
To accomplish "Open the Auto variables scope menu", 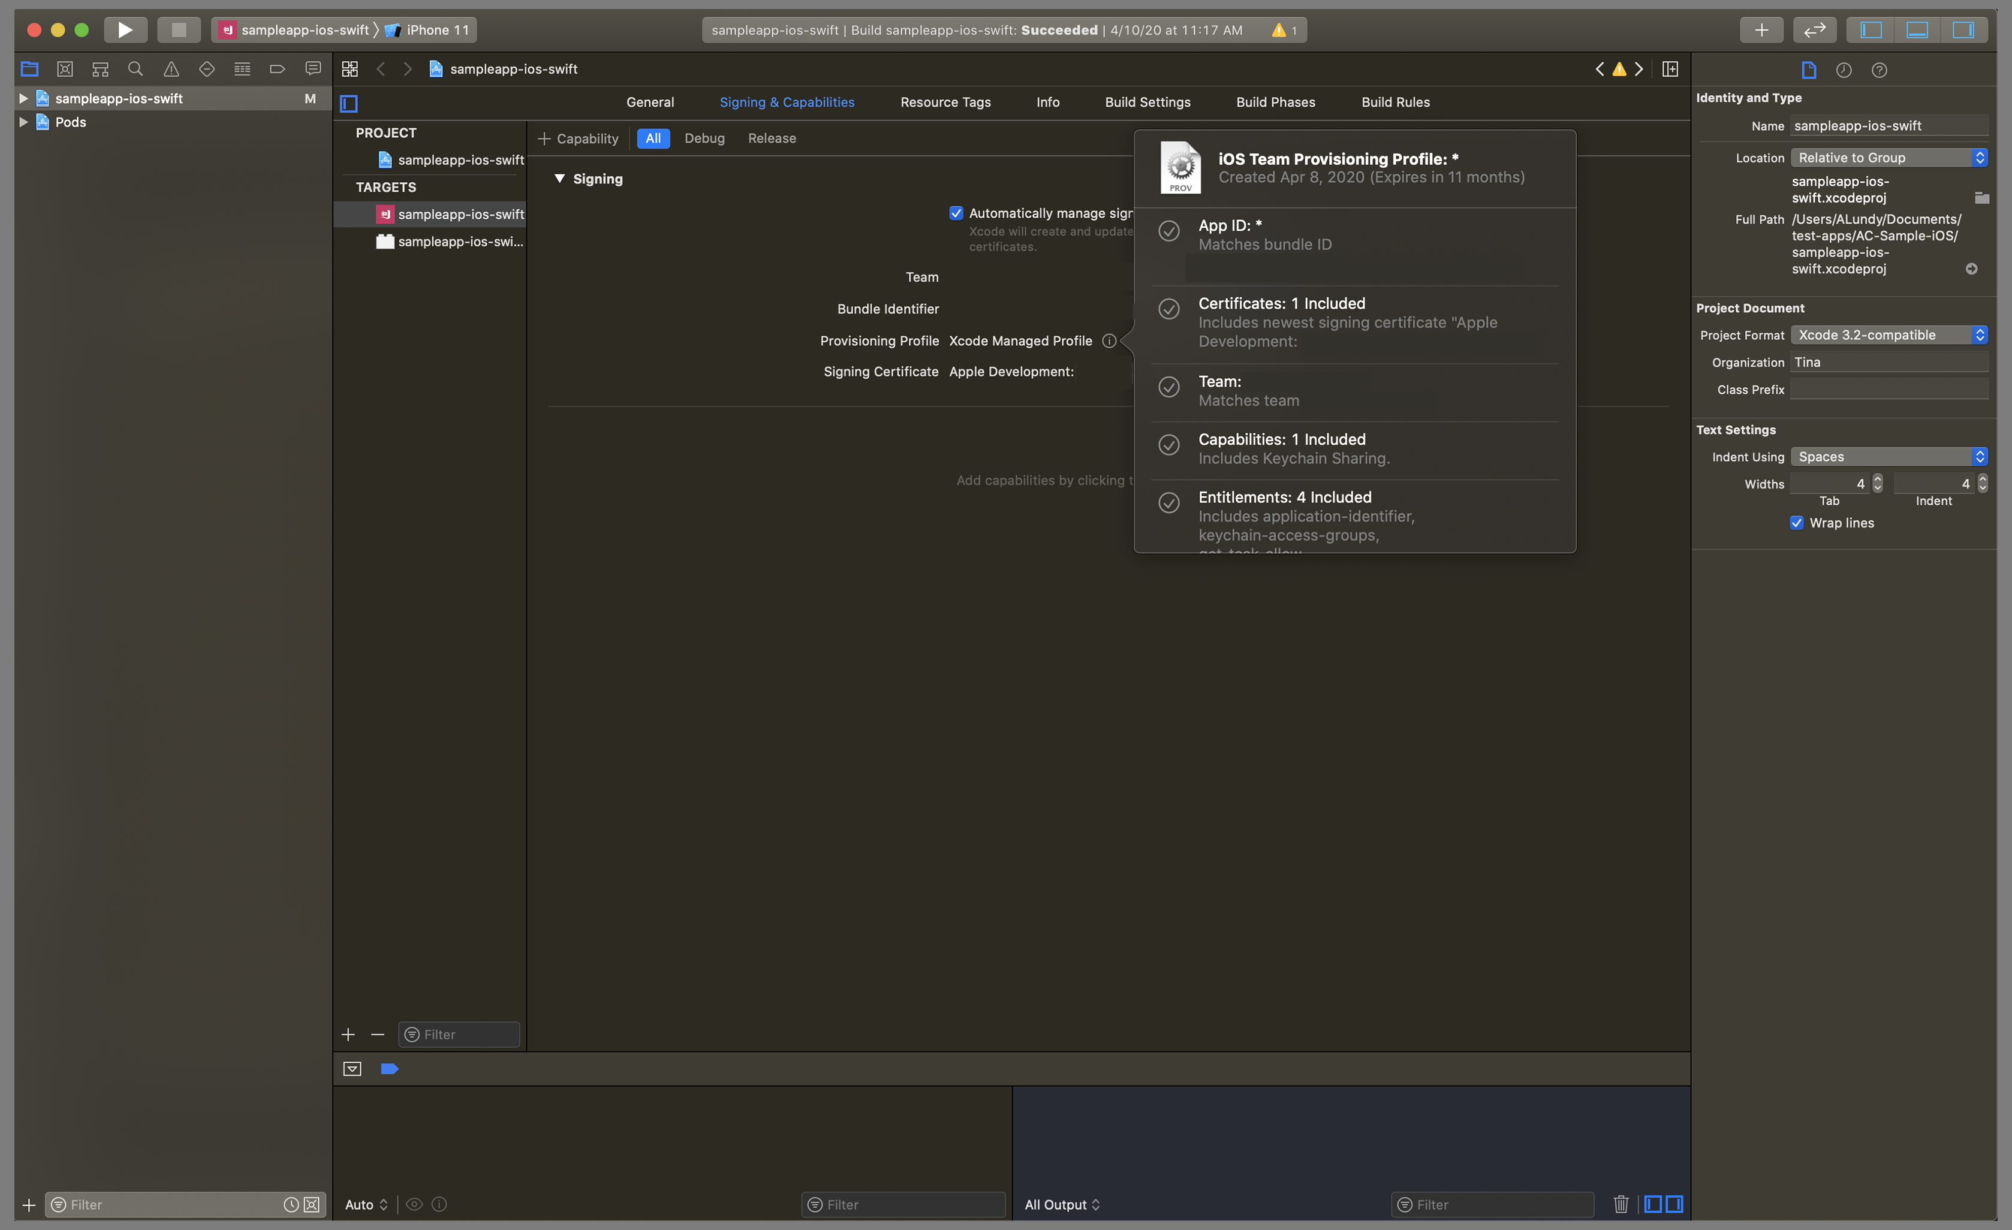I will click(366, 1204).
